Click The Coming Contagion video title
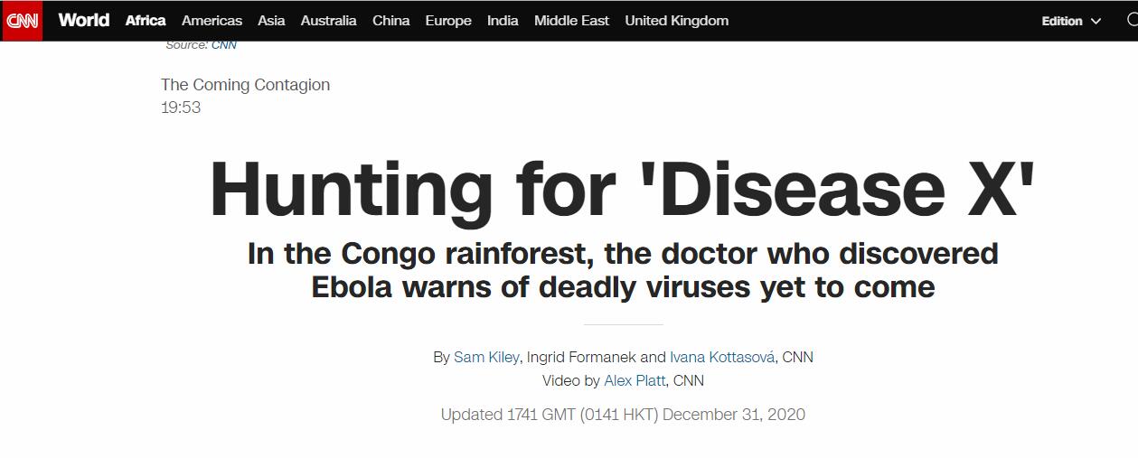Image resolution: width=1138 pixels, height=458 pixels. point(245,85)
